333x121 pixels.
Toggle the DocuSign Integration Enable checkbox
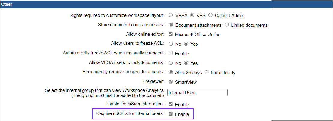[171, 104]
